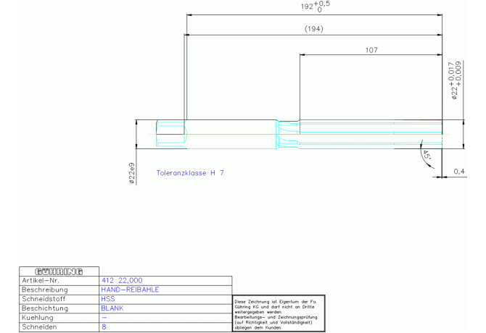Viewport: 486px width, 333px height.
Task: Click the HSS material value
Action: click(x=108, y=299)
